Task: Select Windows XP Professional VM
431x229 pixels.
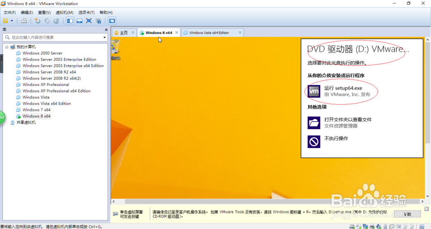Action: tap(46, 85)
